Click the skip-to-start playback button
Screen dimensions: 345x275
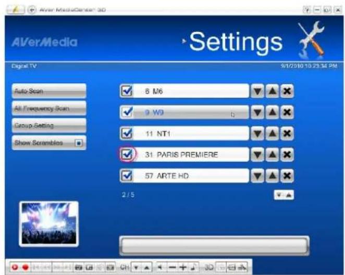[36, 267]
